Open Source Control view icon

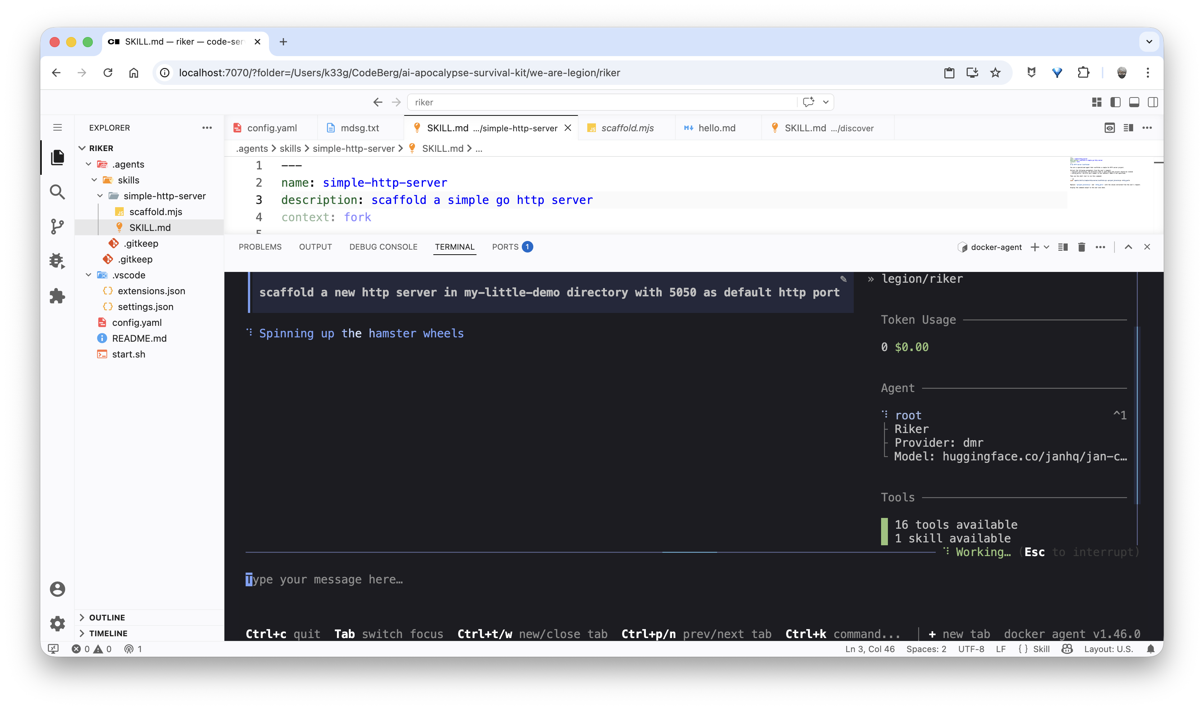click(x=58, y=226)
